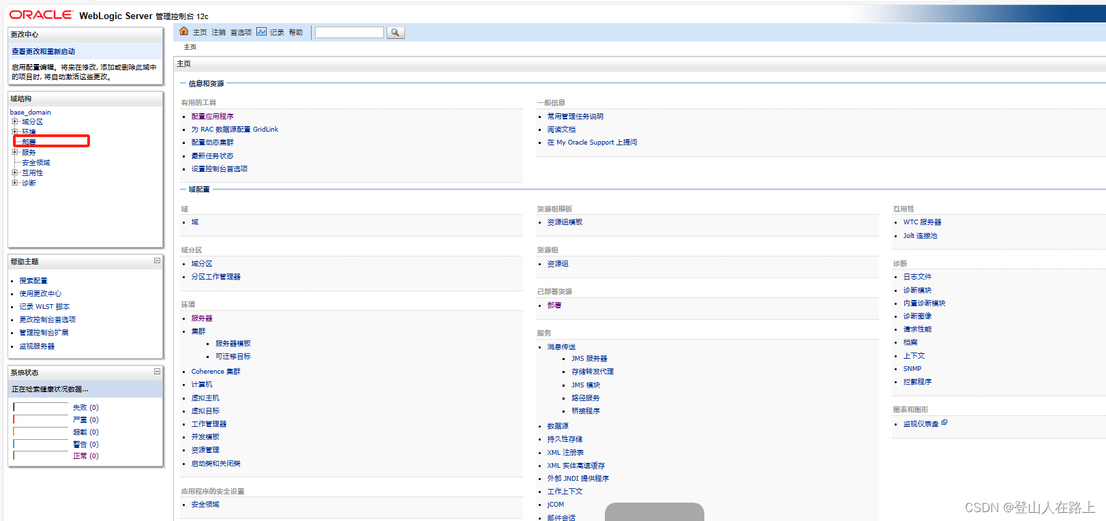This screenshot has width=1106, height=521.
Task: Open the SNMP link
Action: [912, 368]
